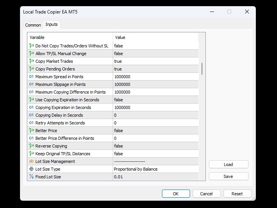Click the arrow icon beside Use Copying Expiration in Seconds

[x=32, y=100]
